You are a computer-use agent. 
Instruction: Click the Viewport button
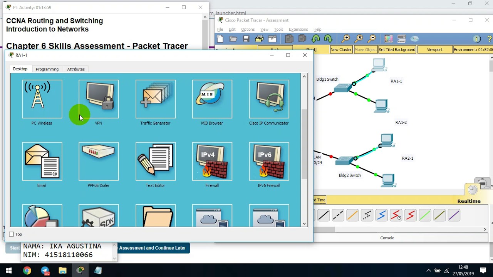[x=435, y=50]
